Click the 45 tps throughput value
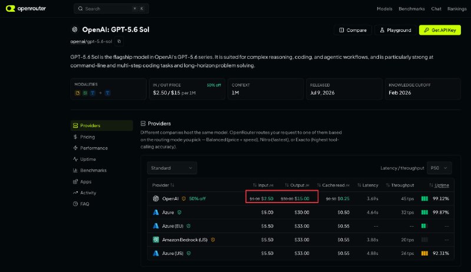 point(407,199)
